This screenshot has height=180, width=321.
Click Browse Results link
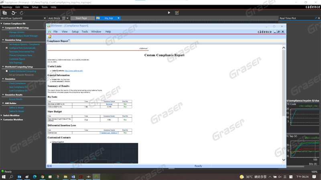point(16,99)
